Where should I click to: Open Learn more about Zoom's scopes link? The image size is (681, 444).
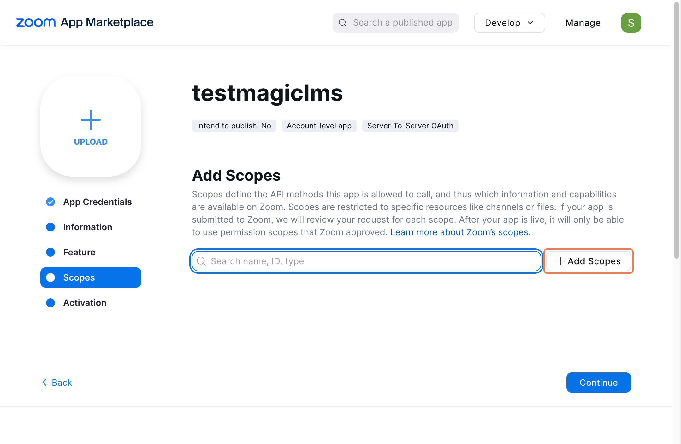click(x=459, y=232)
